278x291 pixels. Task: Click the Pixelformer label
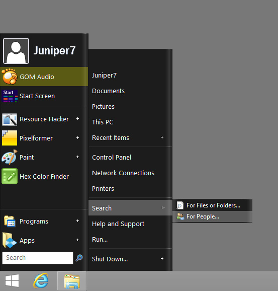coord(36,138)
